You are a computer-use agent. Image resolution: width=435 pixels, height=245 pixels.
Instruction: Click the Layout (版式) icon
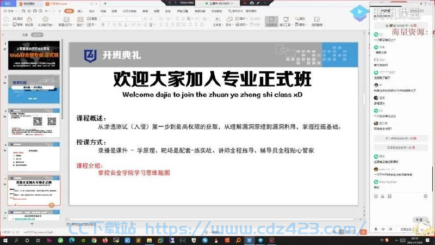point(80,19)
